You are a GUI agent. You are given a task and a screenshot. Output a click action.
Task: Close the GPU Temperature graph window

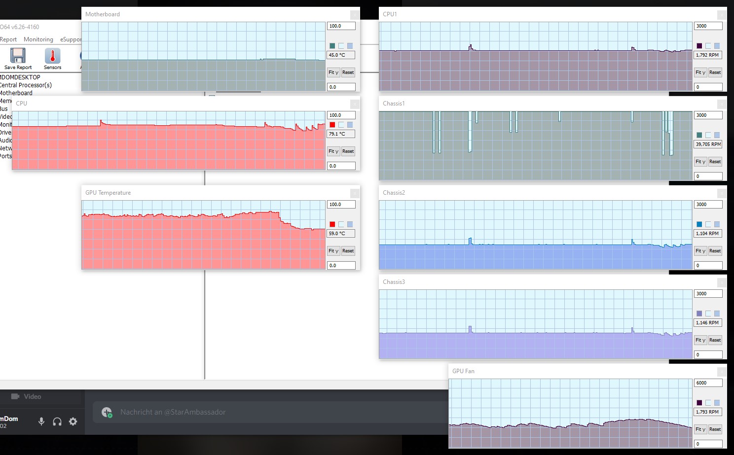pos(355,193)
